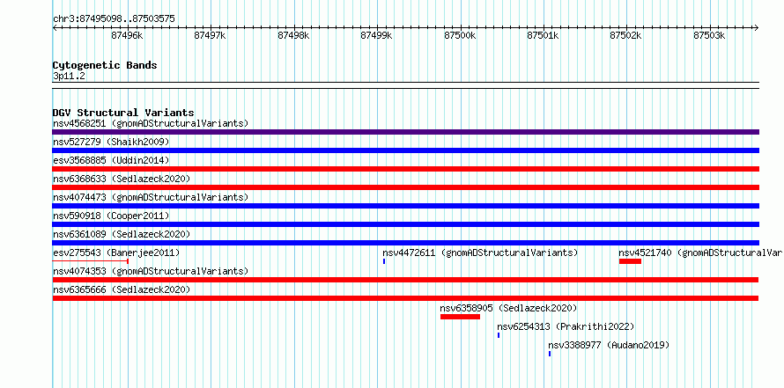Click the 87502k ruler tick label
This screenshot has width=784, height=388.
(626, 36)
